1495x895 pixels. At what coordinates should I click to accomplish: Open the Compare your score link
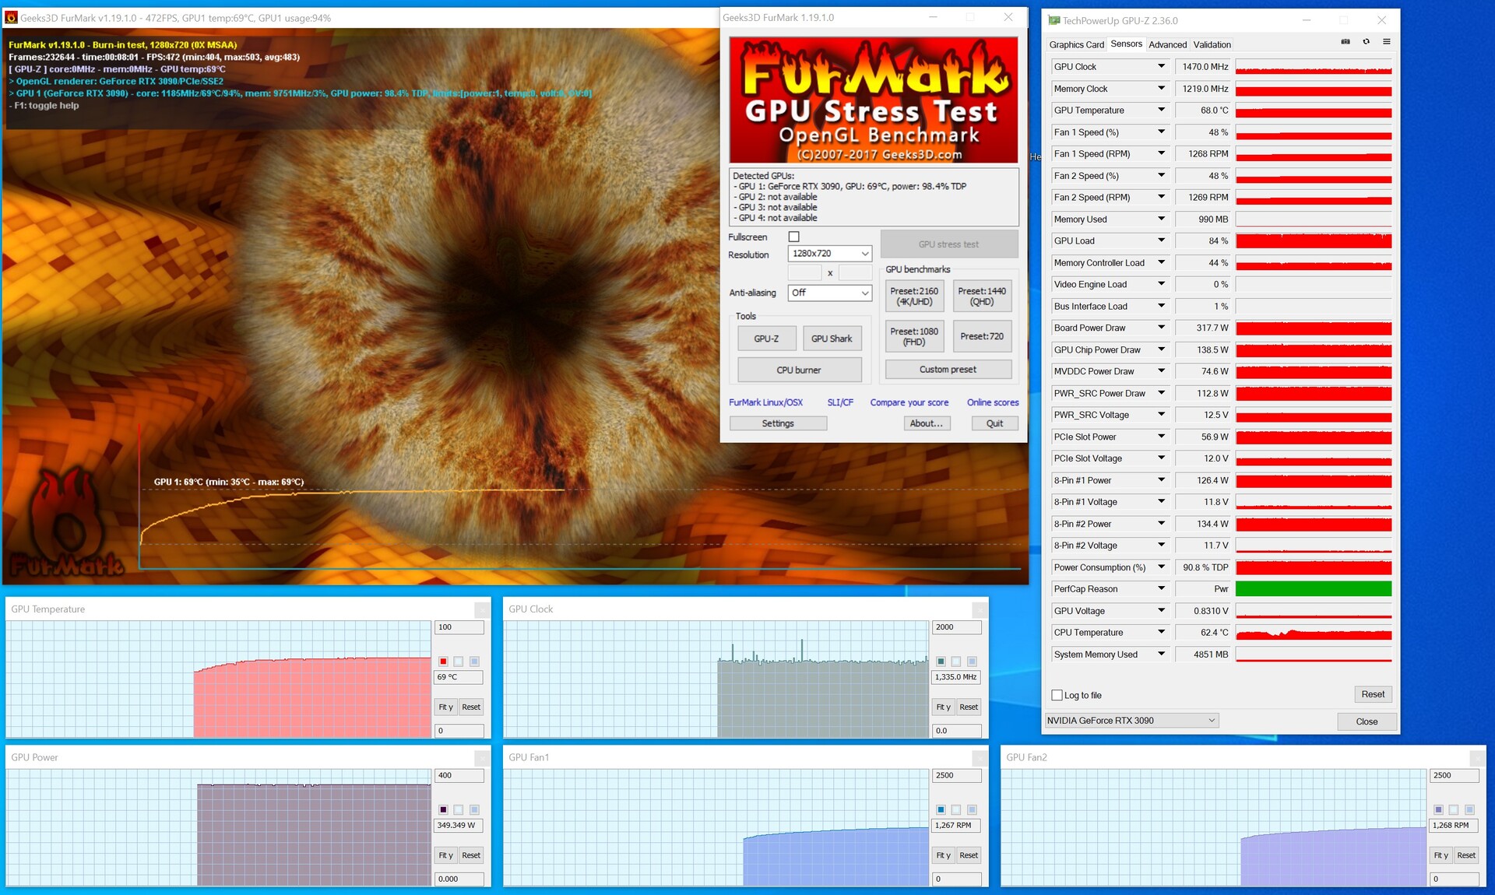click(x=909, y=402)
